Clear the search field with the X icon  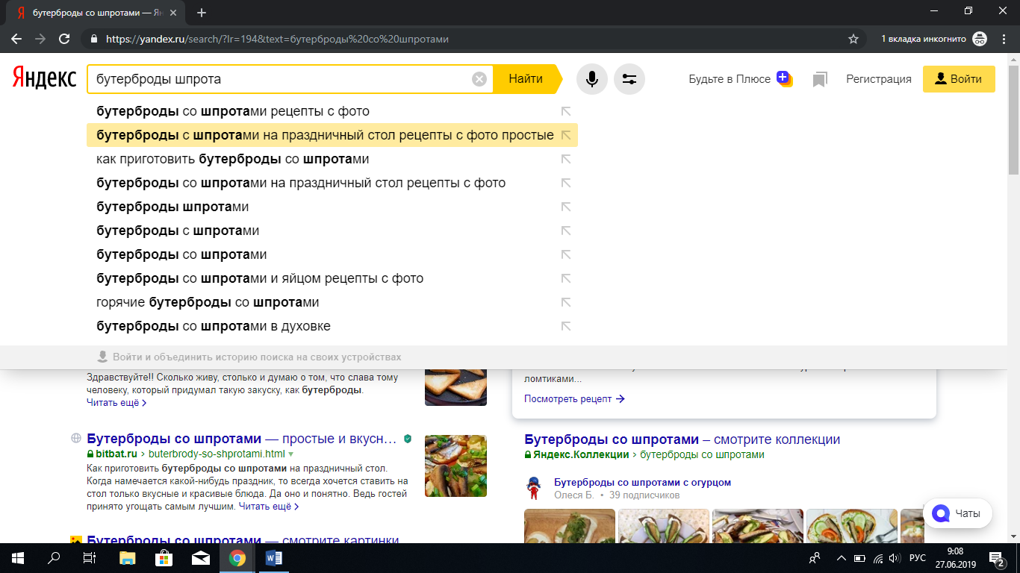[x=479, y=79]
